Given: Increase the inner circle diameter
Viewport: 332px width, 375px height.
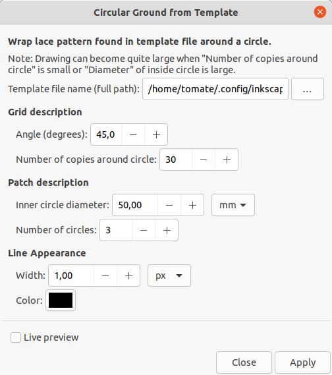Looking at the screenshot, I should pos(192,205).
